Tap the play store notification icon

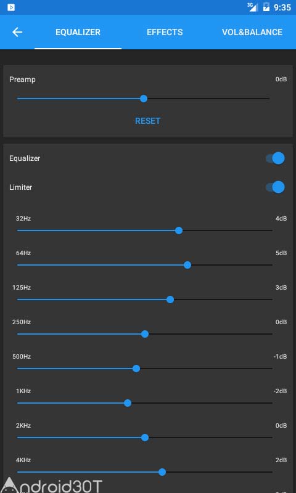coord(11,7)
